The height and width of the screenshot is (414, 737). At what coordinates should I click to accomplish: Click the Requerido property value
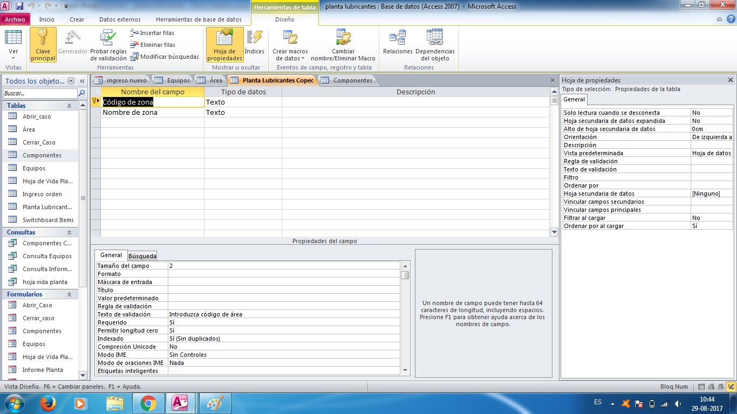pyautogui.click(x=284, y=322)
